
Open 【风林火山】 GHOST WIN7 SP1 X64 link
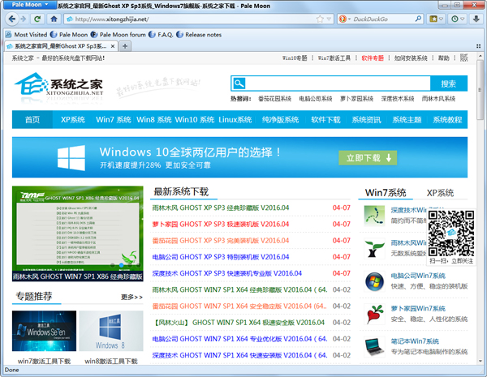click(239, 323)
